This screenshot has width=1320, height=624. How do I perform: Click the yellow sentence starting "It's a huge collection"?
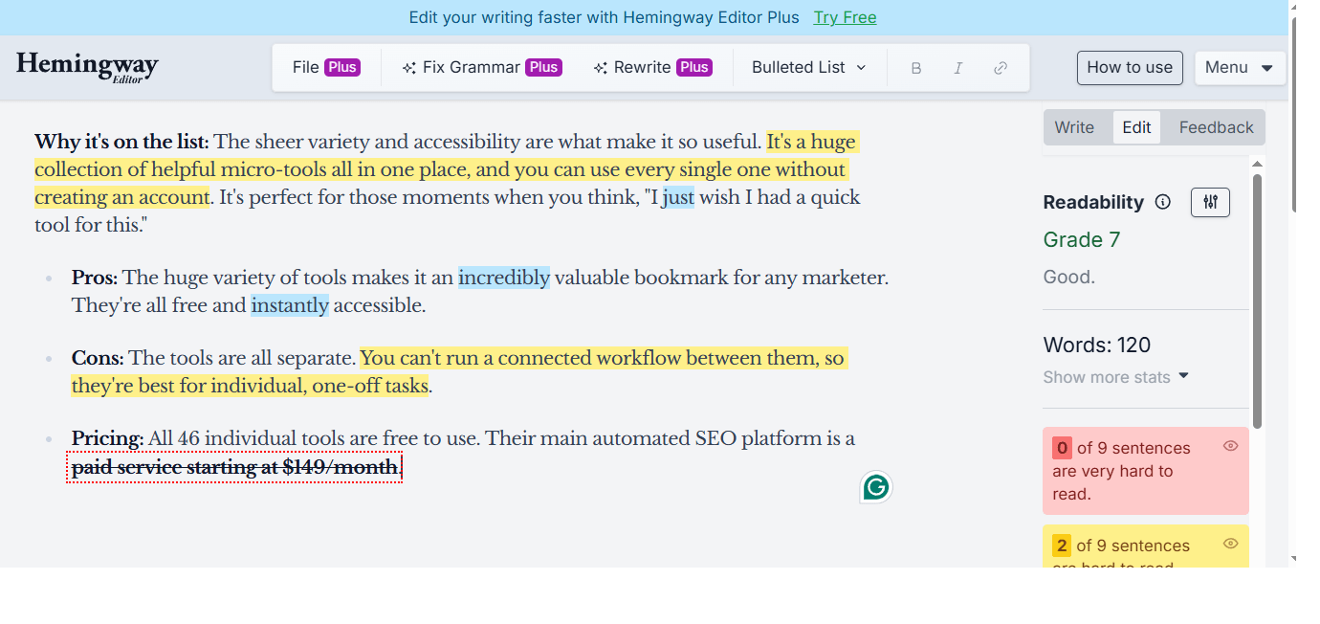point(446,169)
